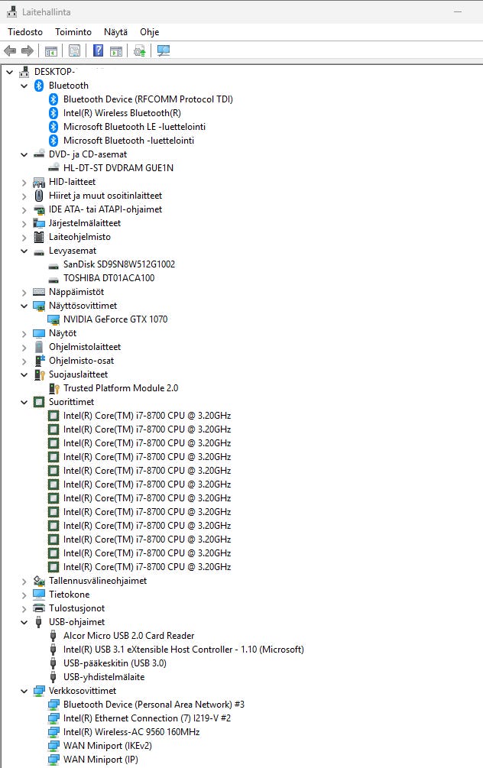
Task: Select USB-pääkeskitin (USB 3.0)
Action: pyautogui.click(x=115, y=663)
